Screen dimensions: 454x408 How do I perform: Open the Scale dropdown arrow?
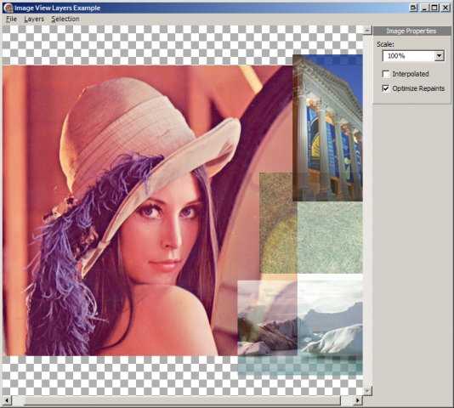tap(440, 55)
